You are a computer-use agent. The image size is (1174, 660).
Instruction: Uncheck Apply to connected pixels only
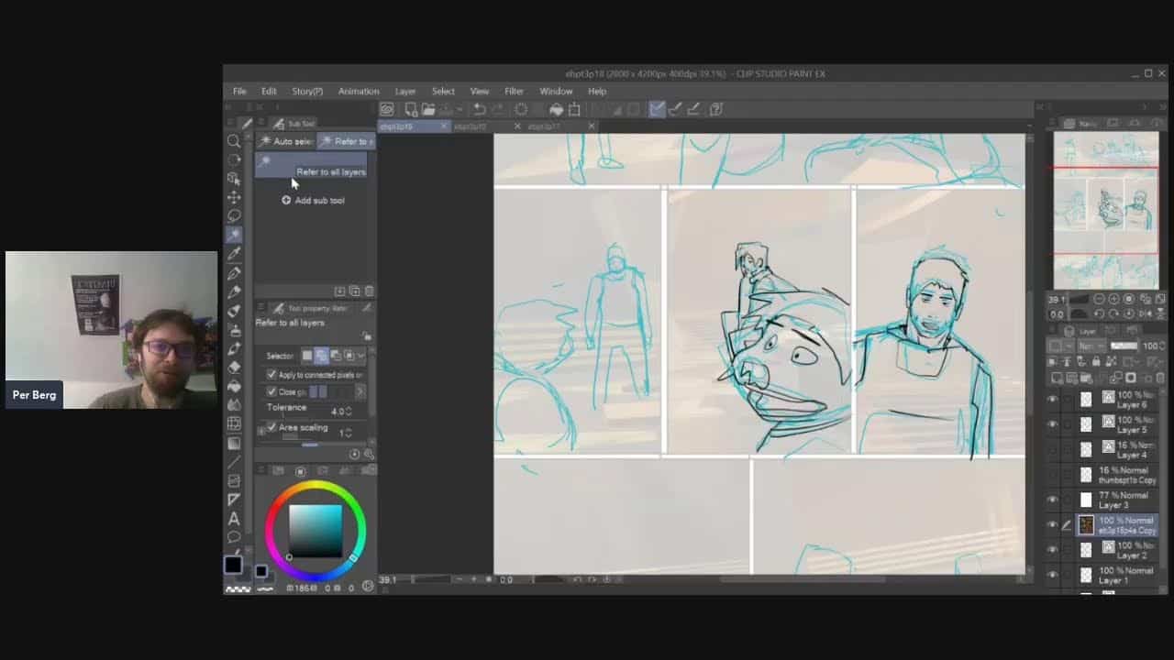click(271, 375)
